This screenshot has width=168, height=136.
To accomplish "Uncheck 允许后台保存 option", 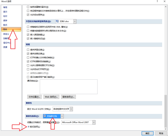I will 28,15.
